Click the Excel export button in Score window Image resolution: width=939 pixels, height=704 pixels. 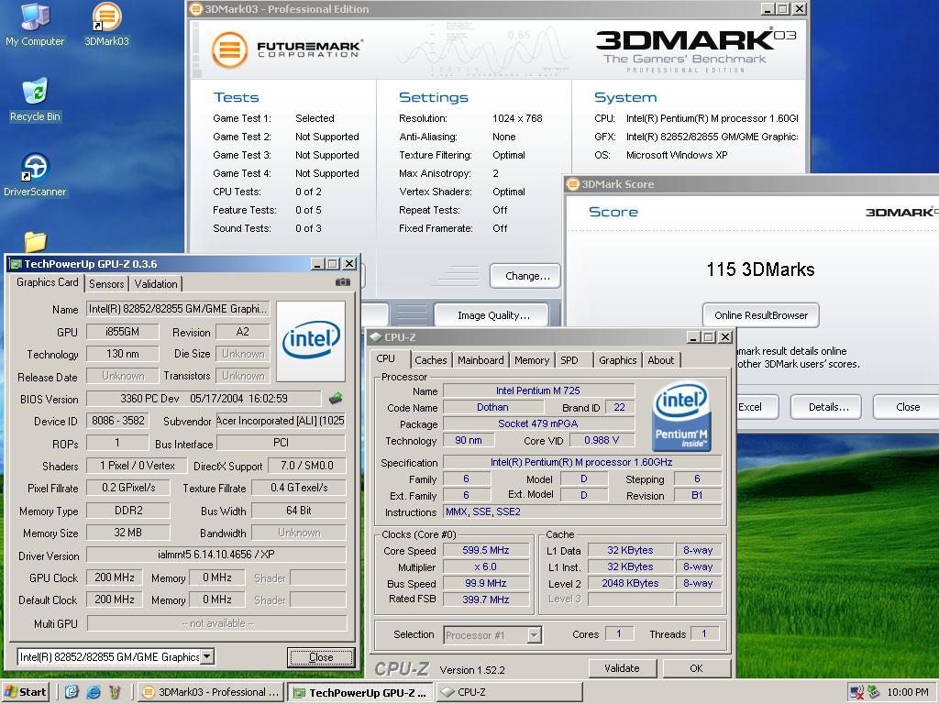coord(757,407)
